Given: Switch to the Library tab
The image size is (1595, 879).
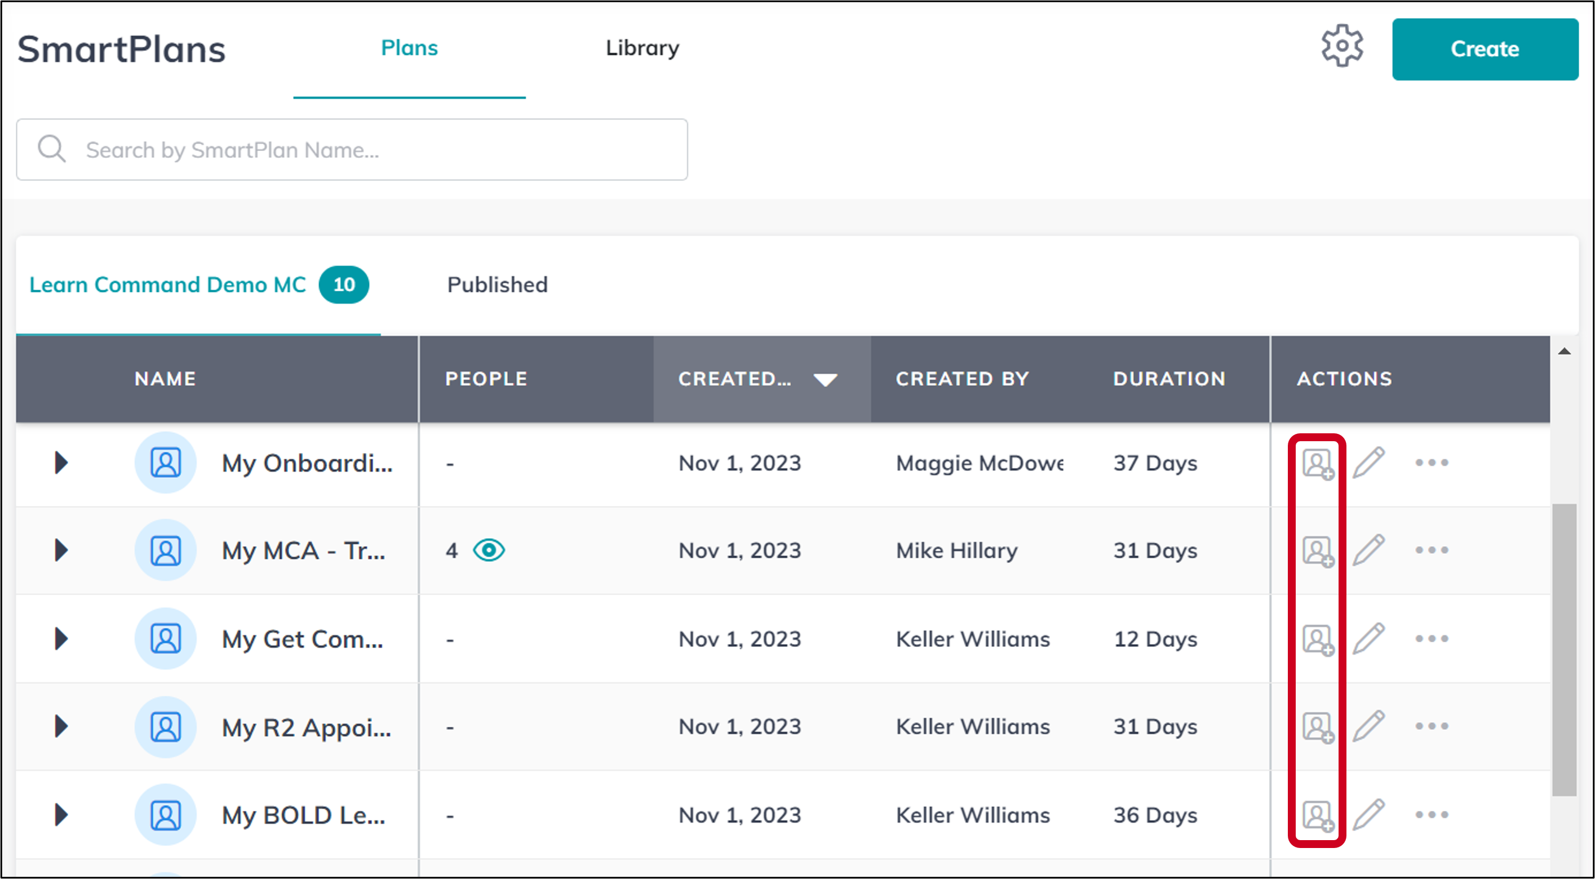Looking at the screenshot, I should click(x=642, y=48).
